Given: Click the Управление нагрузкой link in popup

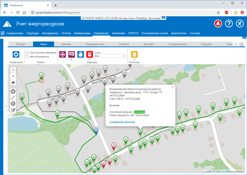Looking at the screenshot, I should tap(122, 122).
